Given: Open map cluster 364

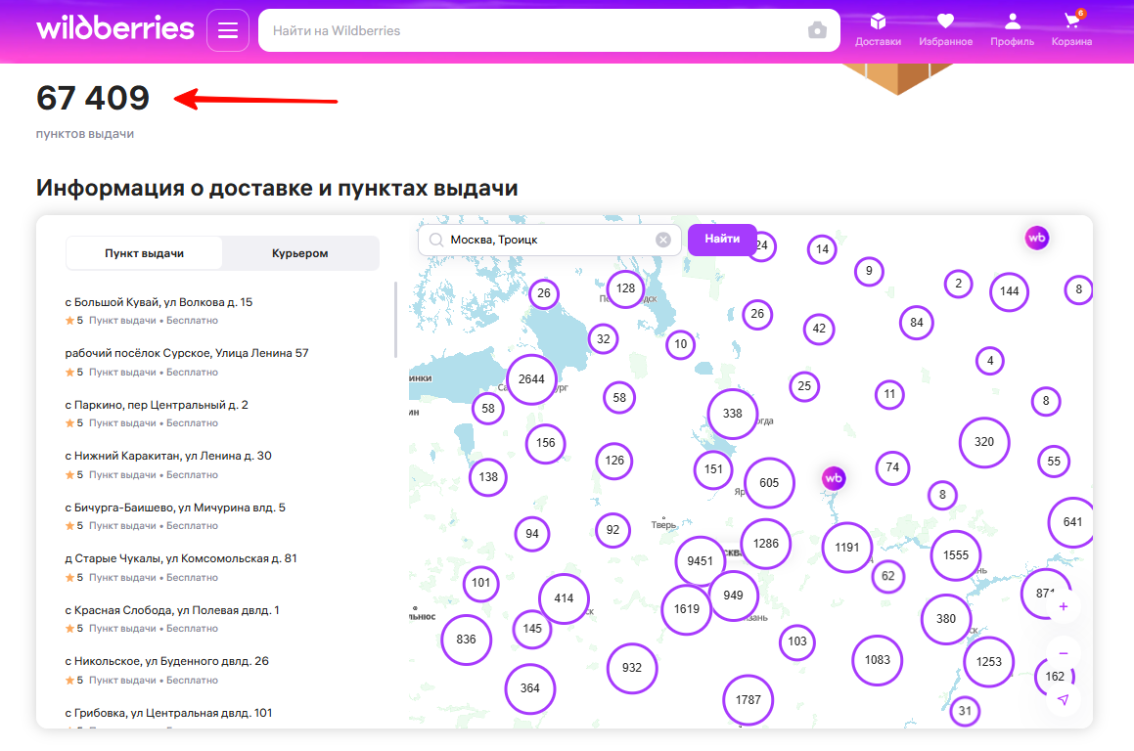Looking at the screenshot, I should point(530,688).
